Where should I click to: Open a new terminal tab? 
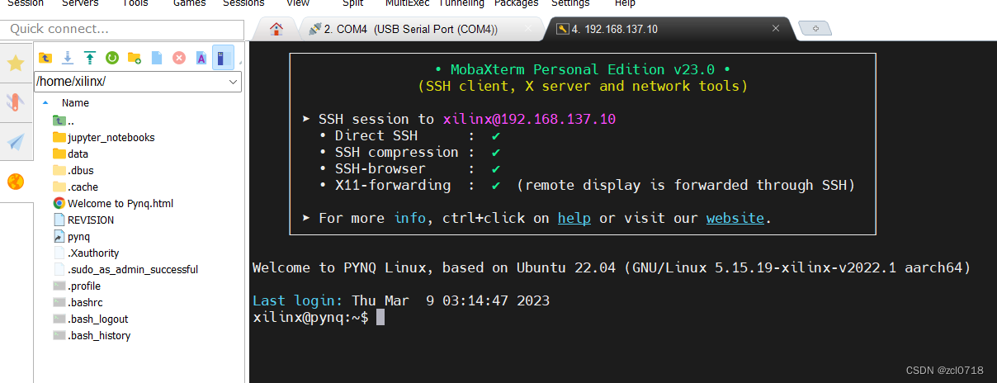(x=815, y=29)
